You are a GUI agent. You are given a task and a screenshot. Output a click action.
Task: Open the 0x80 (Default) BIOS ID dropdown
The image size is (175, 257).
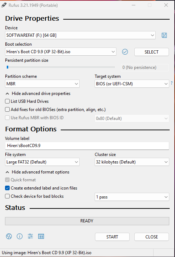(x=132, y=119)
